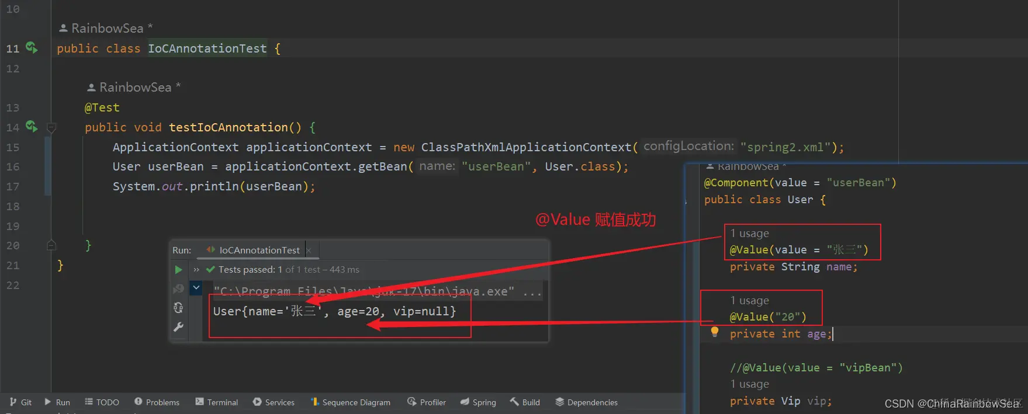Viewport: 1028px width, 414px height.
Task: Click the '1 usage' hint above @Value("20")
Action: [749, 300]
